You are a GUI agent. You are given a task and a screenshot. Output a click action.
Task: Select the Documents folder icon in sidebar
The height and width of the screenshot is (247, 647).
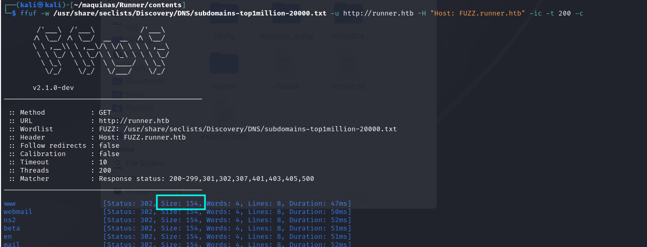[x=118, y=81]
